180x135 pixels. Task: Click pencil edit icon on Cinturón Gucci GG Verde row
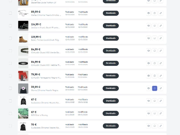coord(161,51)
